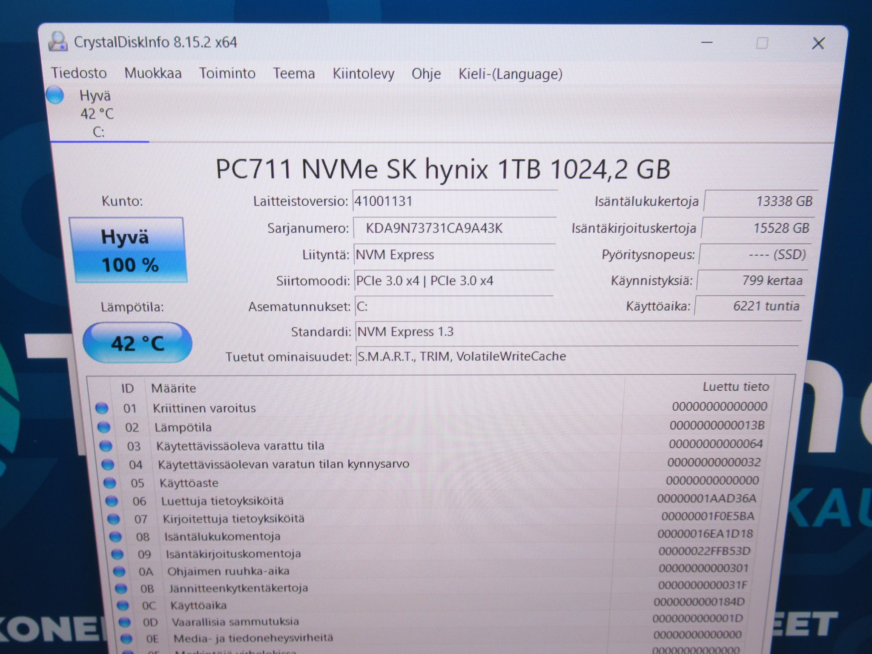Click status icon for Isäntälukukomentoja row
Viewport: 872px width, 654px height.
coord(115,536)
